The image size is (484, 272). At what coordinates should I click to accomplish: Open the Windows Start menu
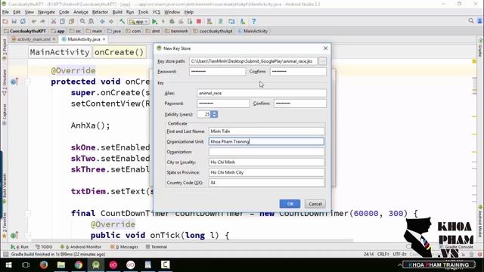click(8, 265)
